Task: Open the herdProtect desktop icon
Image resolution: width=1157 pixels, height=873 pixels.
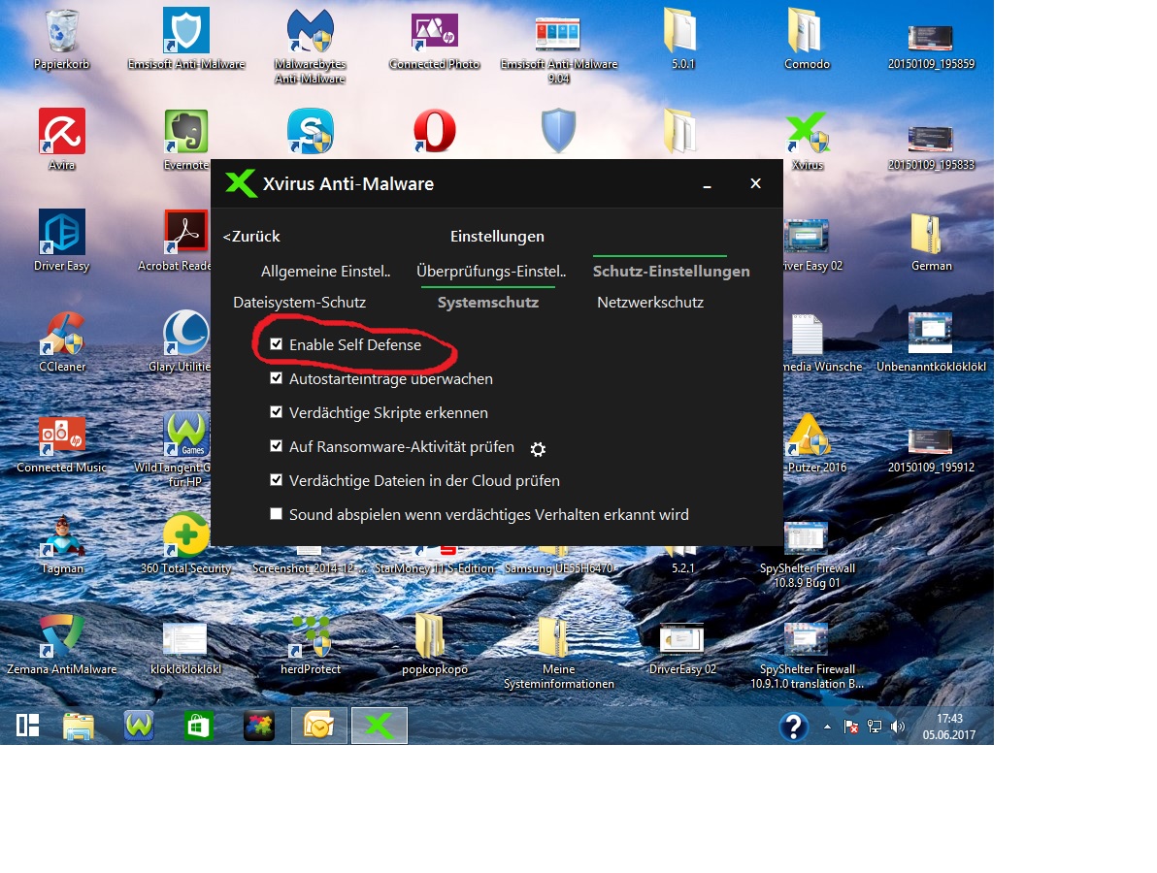Action: point(310,635)
